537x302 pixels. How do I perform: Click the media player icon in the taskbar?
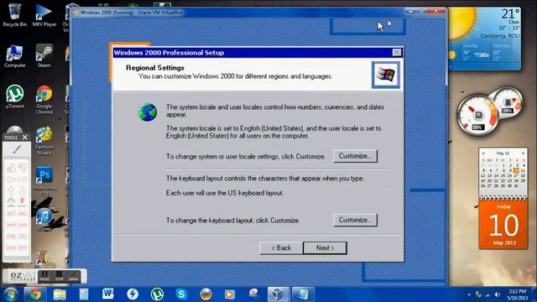tap(230, 294)
